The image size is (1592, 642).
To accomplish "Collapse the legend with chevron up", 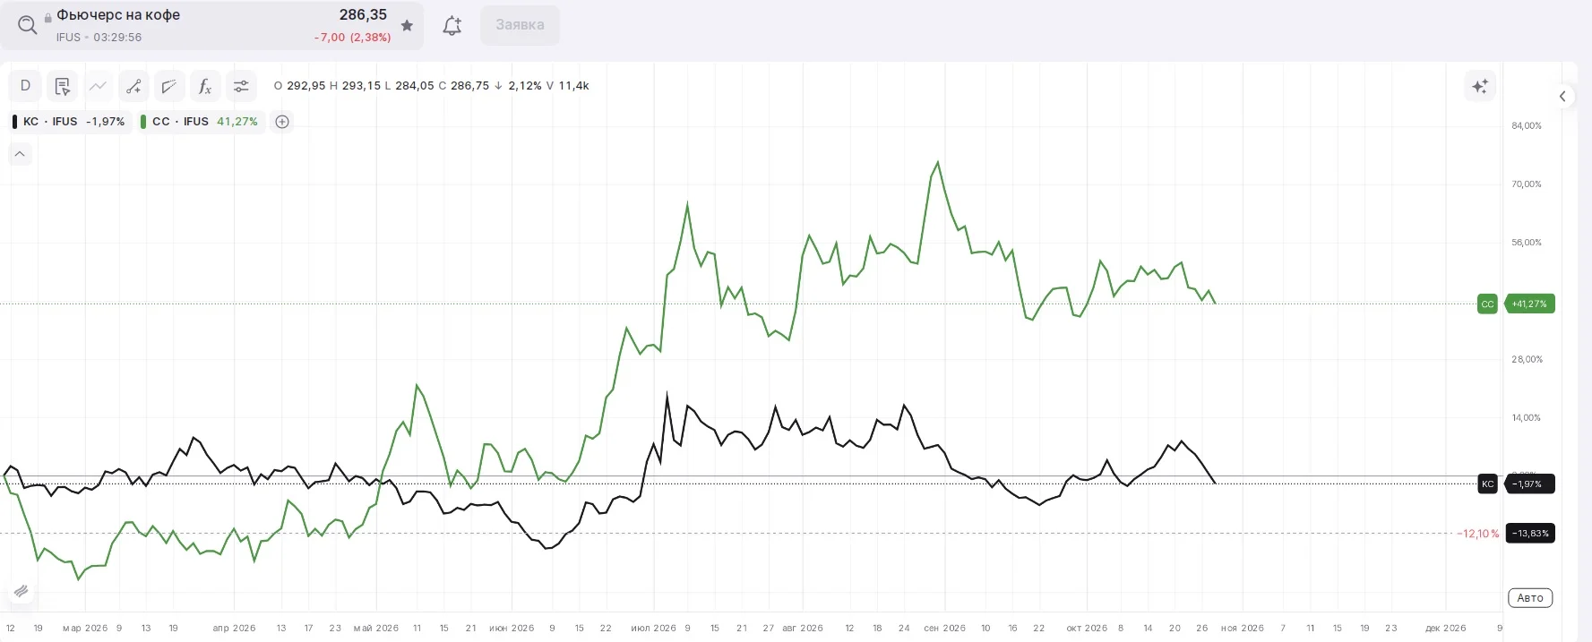I will coord(20,154).
